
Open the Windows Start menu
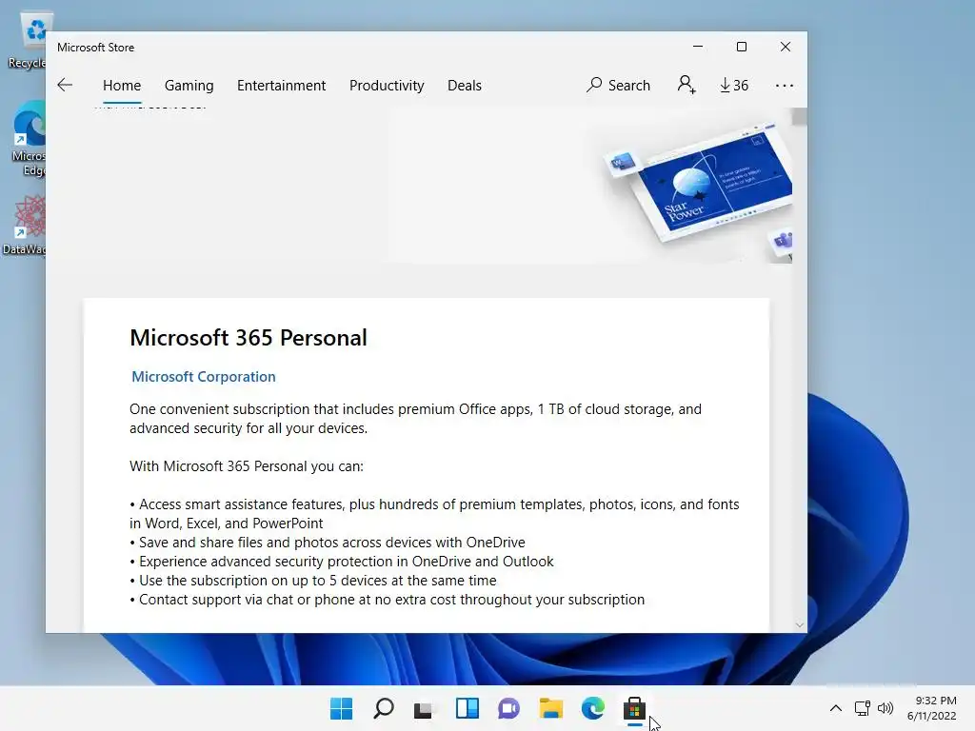pyautogui.click(x=342, y=708)
